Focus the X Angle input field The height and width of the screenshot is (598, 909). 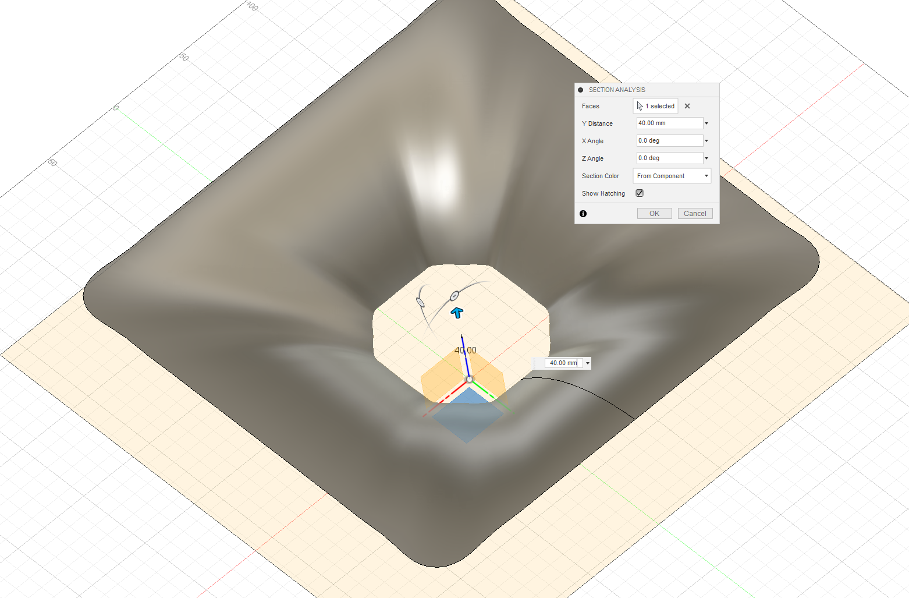(669, 141)
